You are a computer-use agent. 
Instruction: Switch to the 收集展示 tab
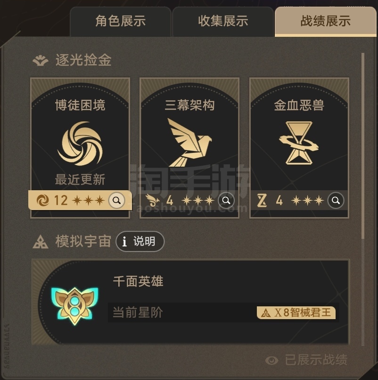point(223,21)
